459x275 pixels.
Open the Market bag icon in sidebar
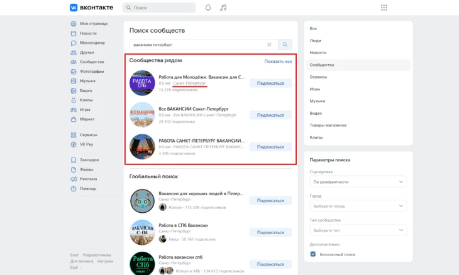coord(74,119)
